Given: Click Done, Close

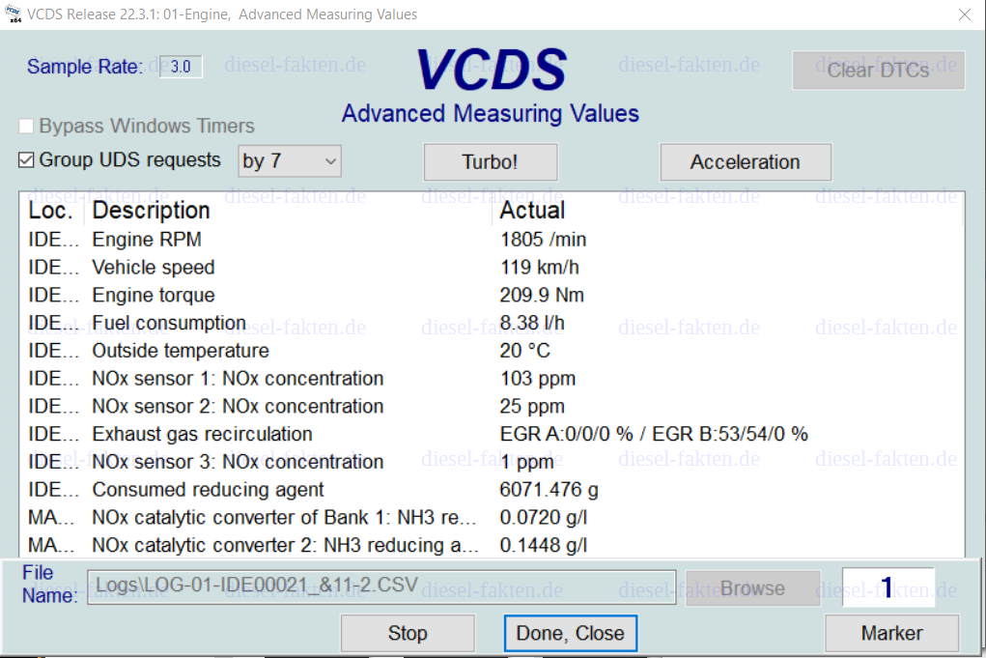Looking at the screenshot, I should tap(571, 633).
